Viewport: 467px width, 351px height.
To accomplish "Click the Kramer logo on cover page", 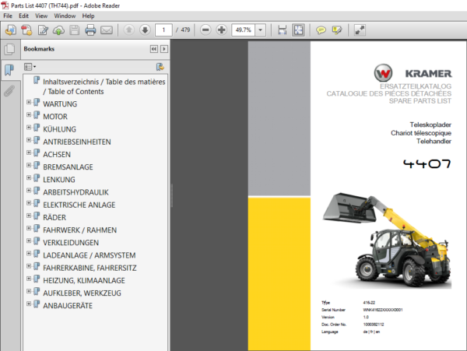I will (413, 73).
